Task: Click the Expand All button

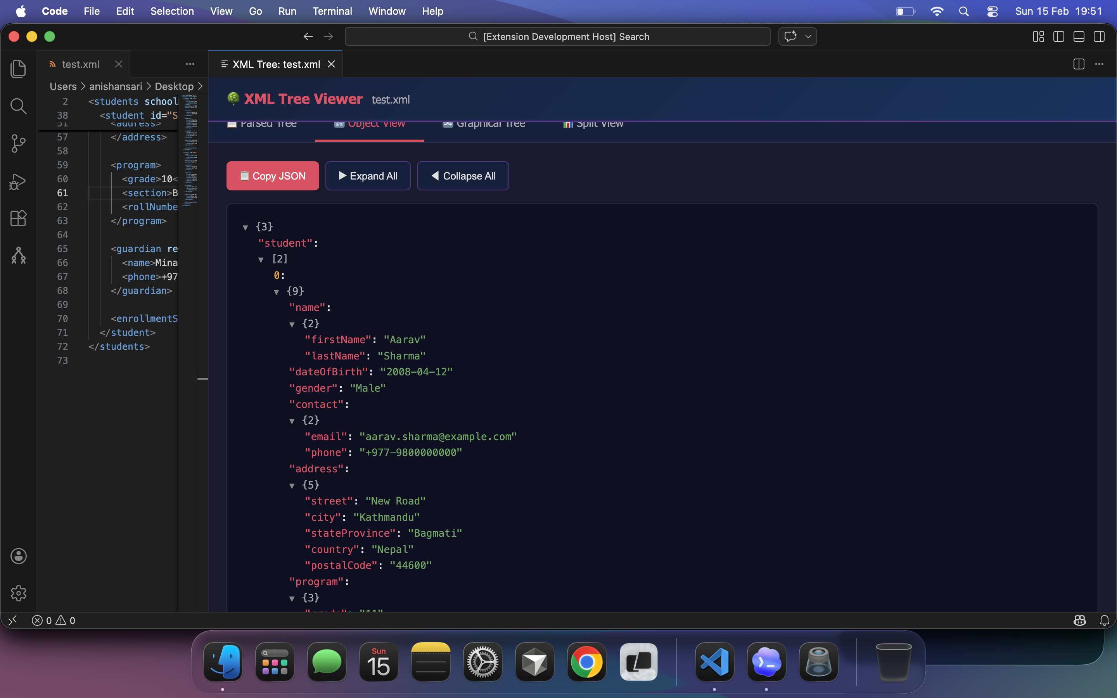Action: [367, 176]
